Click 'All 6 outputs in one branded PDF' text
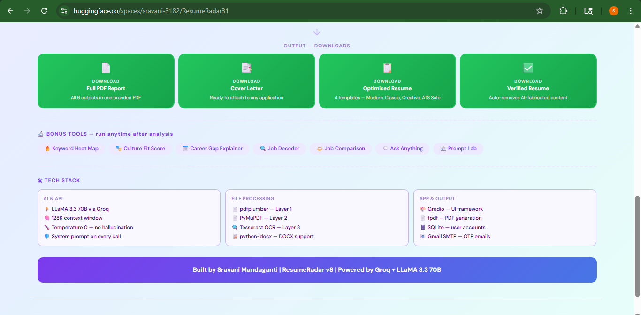The image size is (641, 315). [x=106, y=98]
